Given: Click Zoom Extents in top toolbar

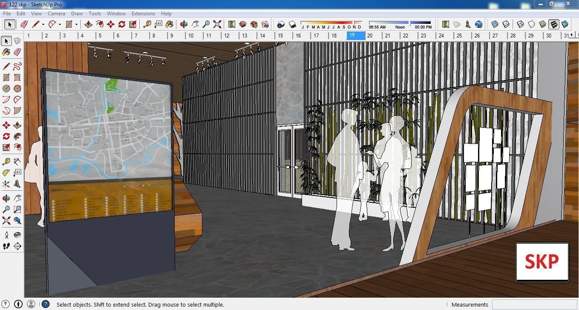Looking at the screenshot, I should pyautogui.click(x=217, y=24).
